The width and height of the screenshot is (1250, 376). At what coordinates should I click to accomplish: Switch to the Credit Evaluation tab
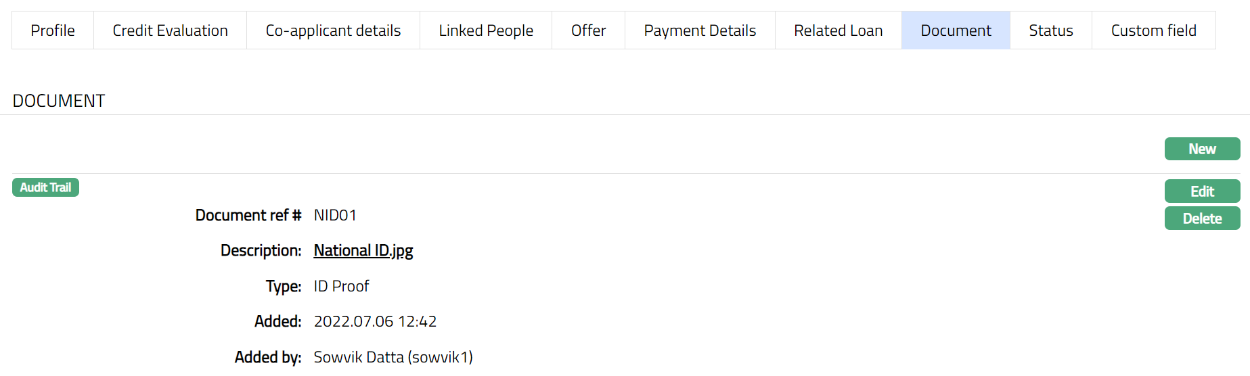[170, 30]
